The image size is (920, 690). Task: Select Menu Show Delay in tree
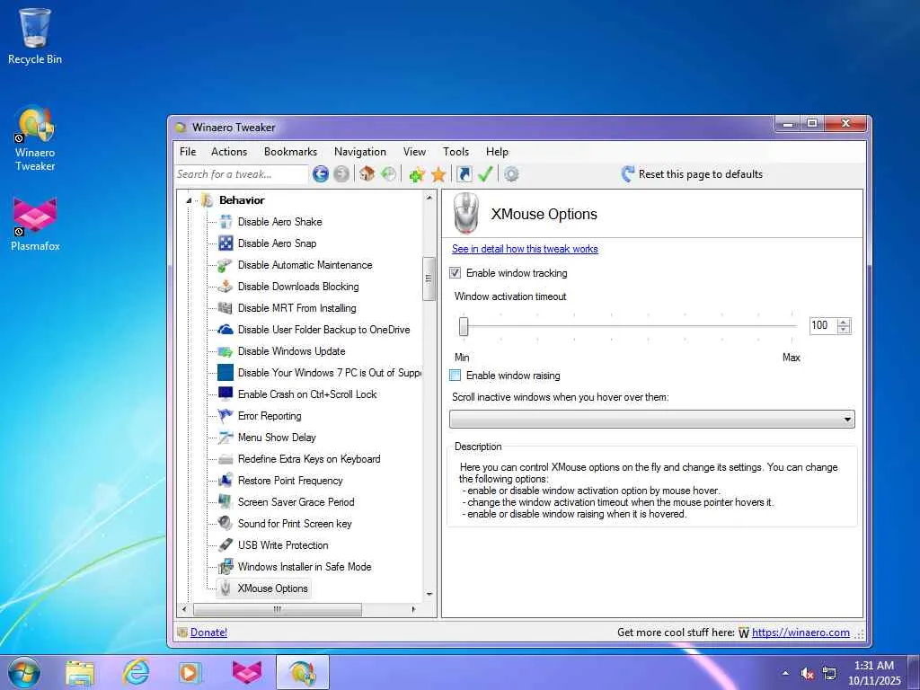coord(277,438)
